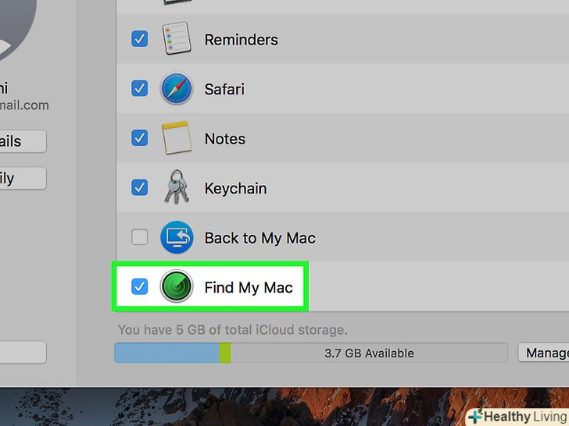Screen dimensions: 569x426
Task: Click the green segment of storage bar
Action: [225, 353]
